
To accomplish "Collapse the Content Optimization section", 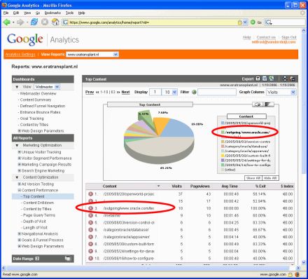I will click(17, 177).
